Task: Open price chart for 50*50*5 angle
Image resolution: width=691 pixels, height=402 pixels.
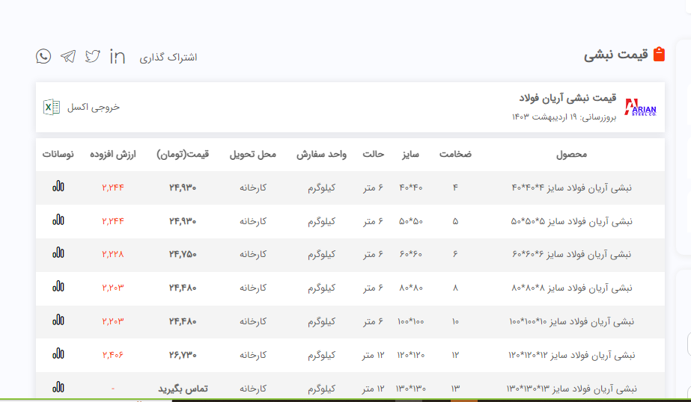Action: pos(58,220)
